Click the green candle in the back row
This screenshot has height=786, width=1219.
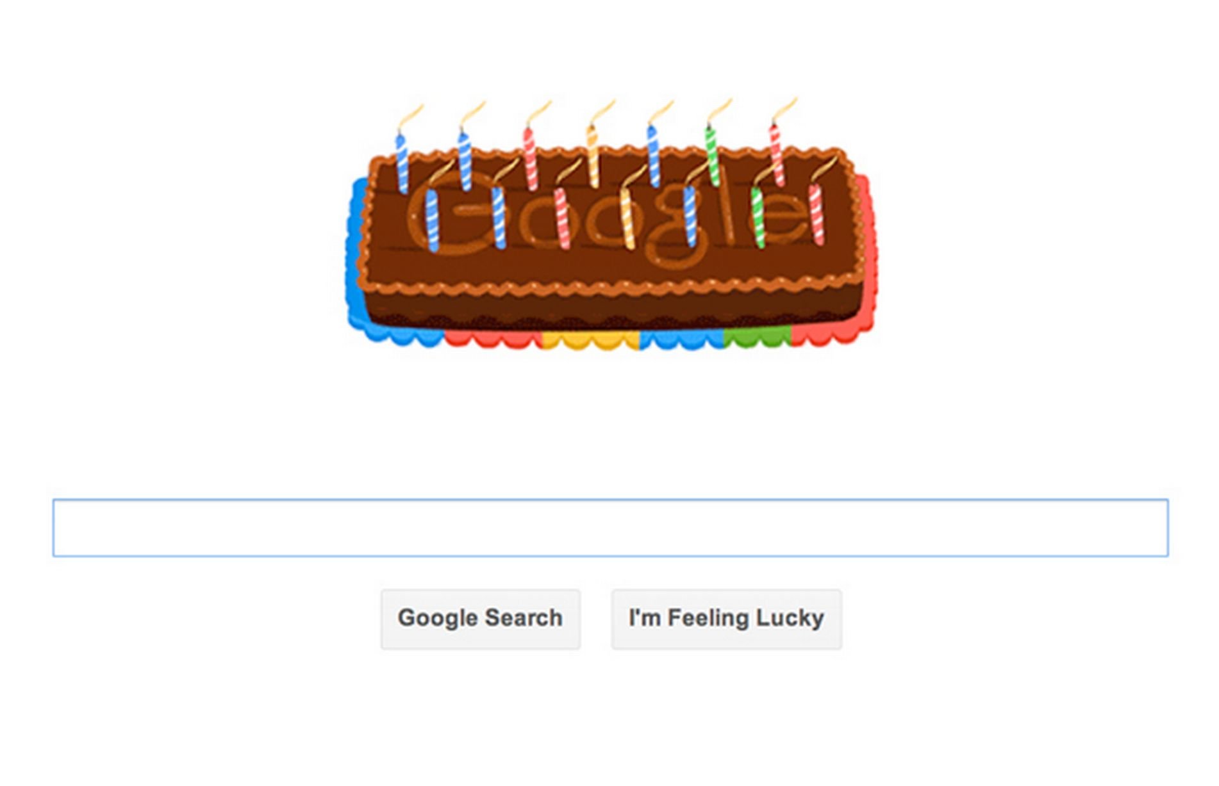pyautogui.click(x=711, y=154)
